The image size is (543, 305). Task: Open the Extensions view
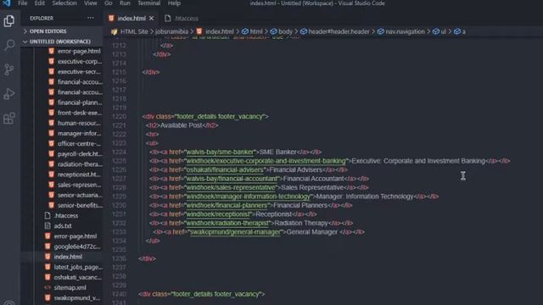click(9, 119)
